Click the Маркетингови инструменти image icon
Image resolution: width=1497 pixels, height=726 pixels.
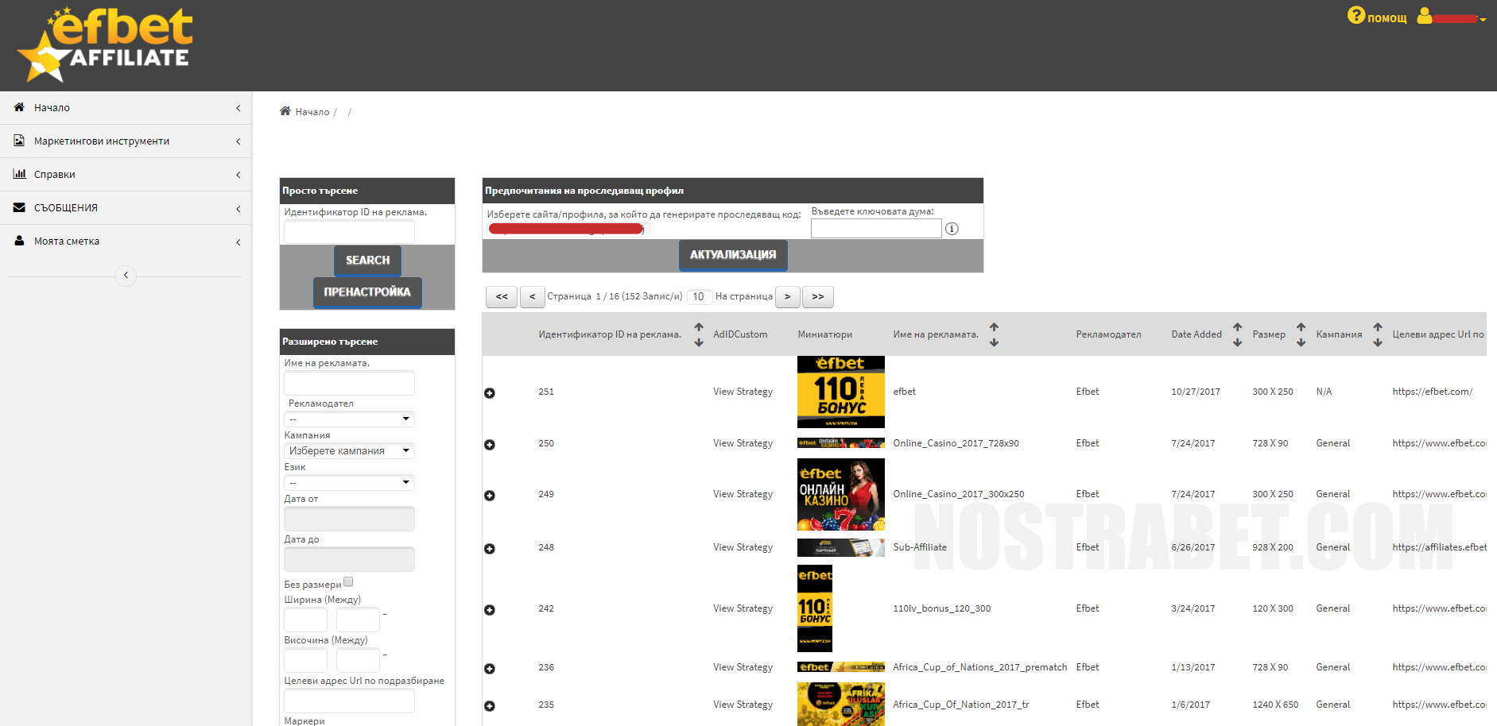point(19,140)
